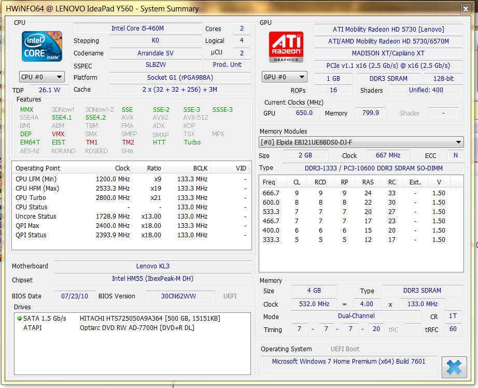Viewport: 478px width, 388px height.
Task: Select the Uncore Status row
Action: pyautogui.click(x=131, y=217)
